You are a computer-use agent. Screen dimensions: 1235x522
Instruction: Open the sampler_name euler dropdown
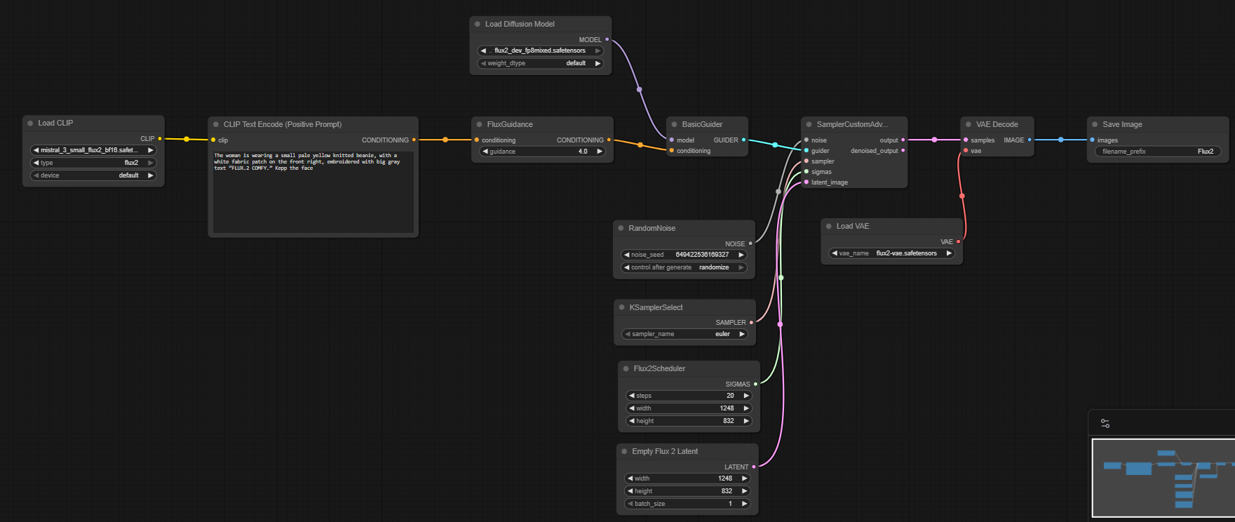coord(684,334)
